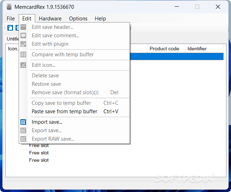This screenshot has width=231, height=192.
Task: Click the Edit icon pencil icon
Action: 23,65
